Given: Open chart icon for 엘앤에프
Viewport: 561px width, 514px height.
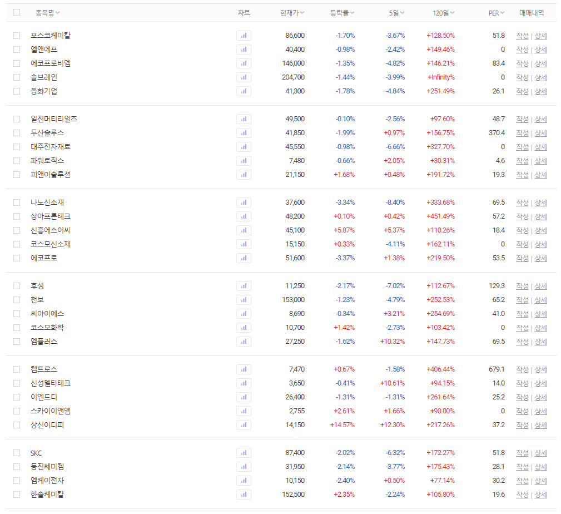Looking at the screenshot, I should [244, 50].
